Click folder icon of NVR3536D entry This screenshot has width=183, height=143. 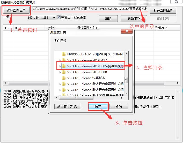coord(64,54)
